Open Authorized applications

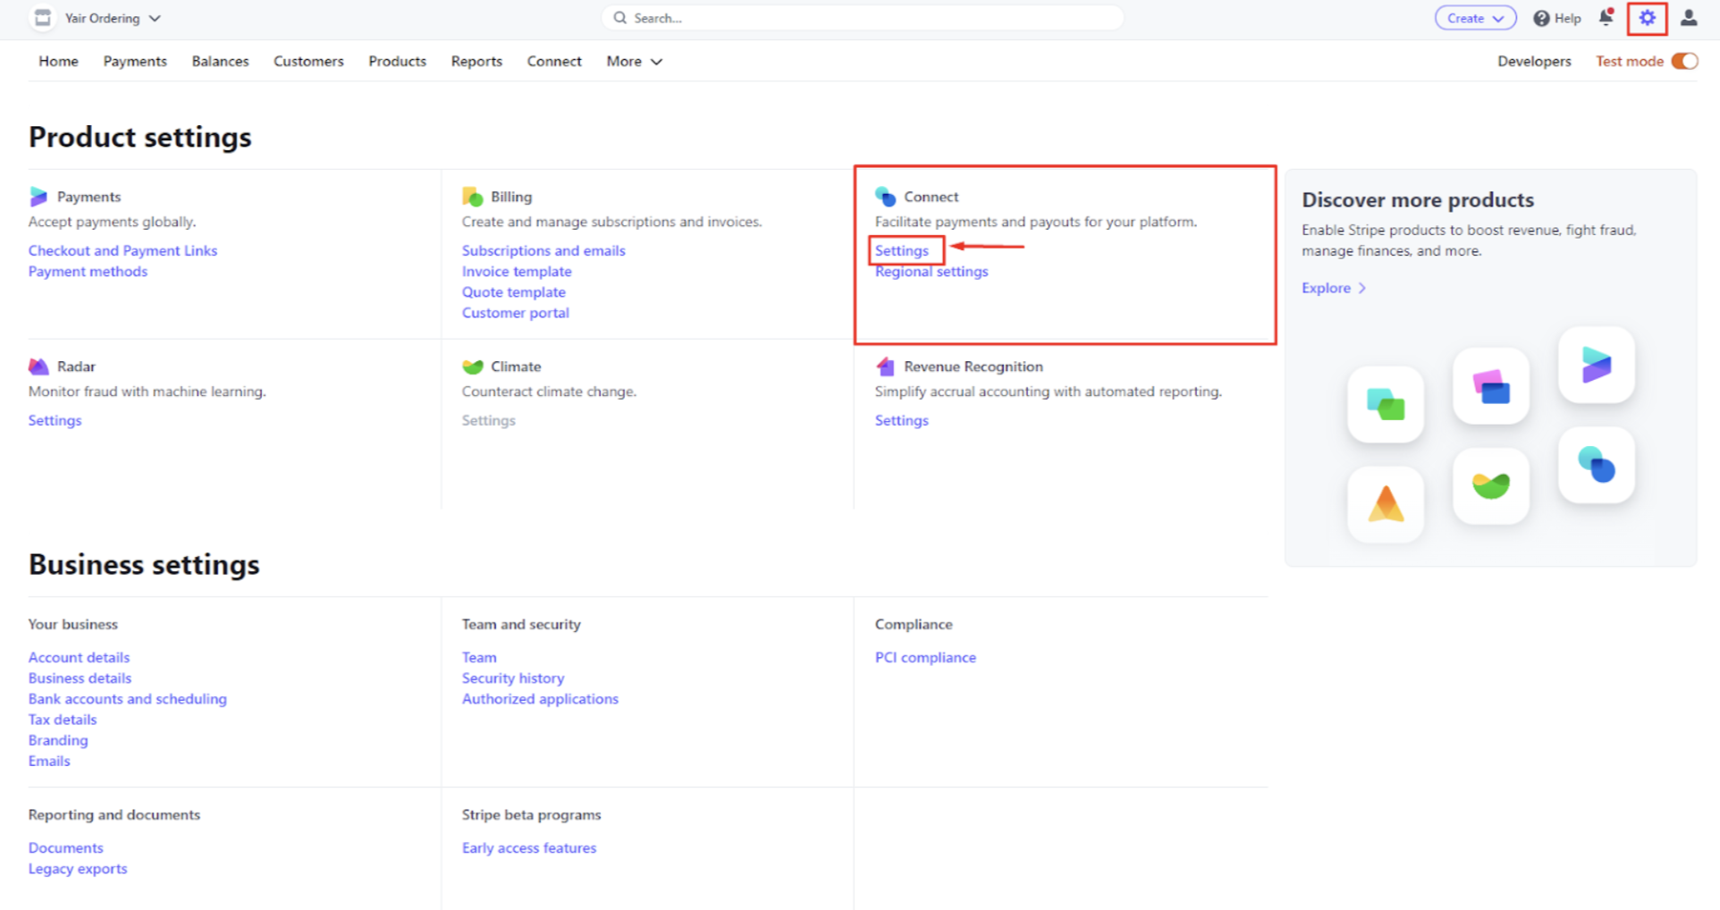(540, 699)
